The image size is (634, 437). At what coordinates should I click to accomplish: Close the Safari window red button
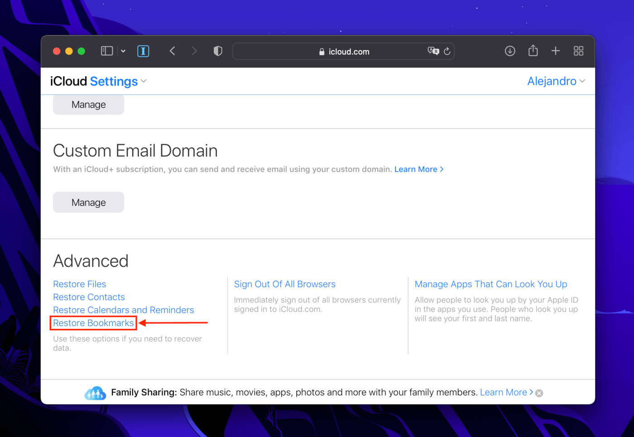click(x=57, y=51)
